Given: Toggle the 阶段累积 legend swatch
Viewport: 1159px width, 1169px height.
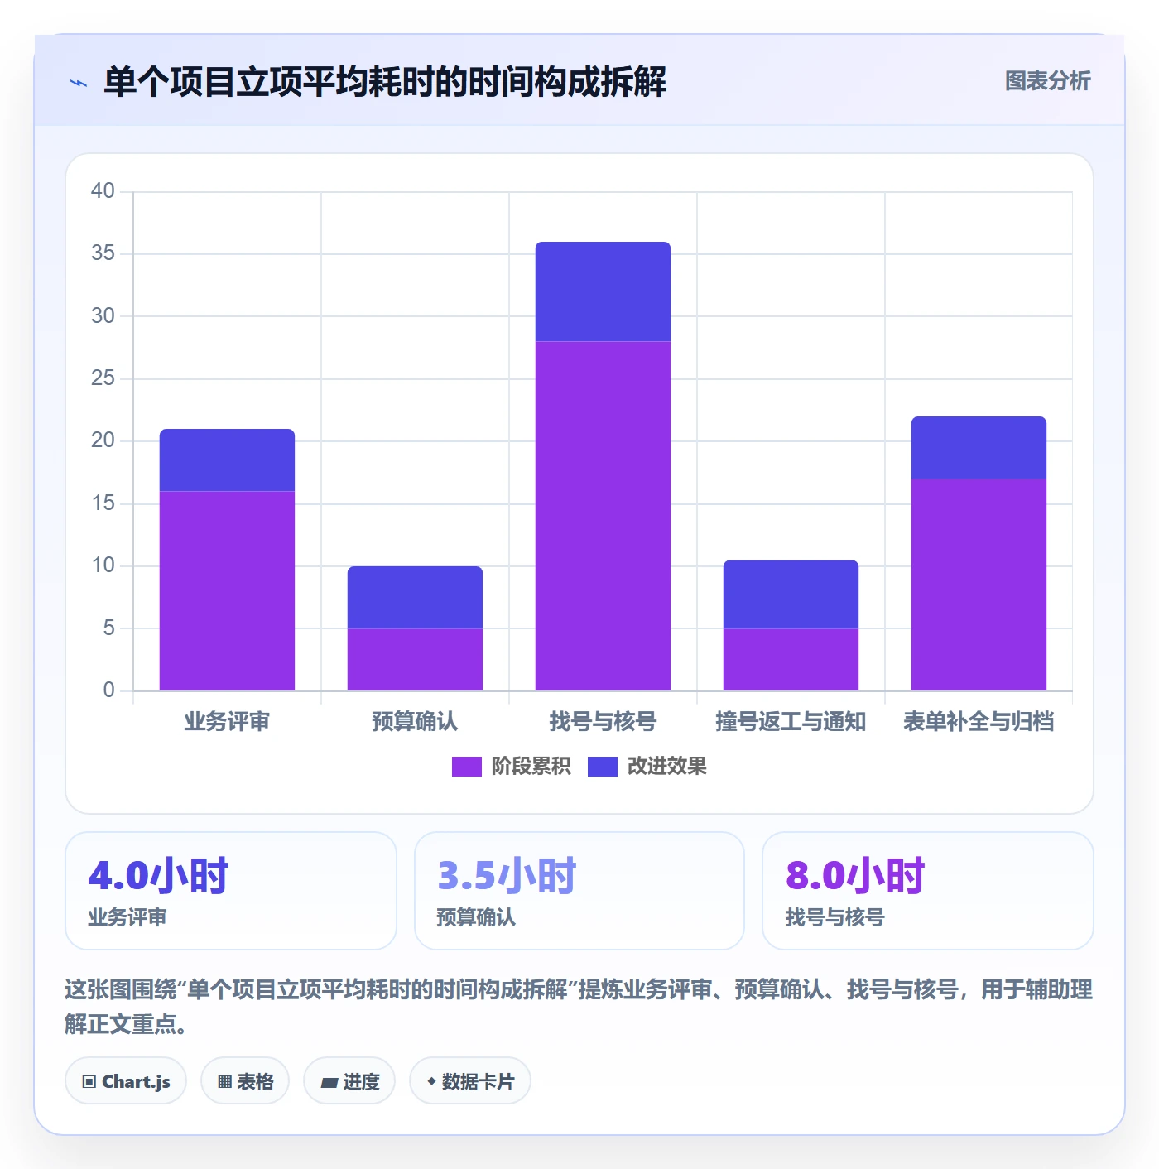Looking at the screenshot, I should pyautogui.click(x=466, y=767).
